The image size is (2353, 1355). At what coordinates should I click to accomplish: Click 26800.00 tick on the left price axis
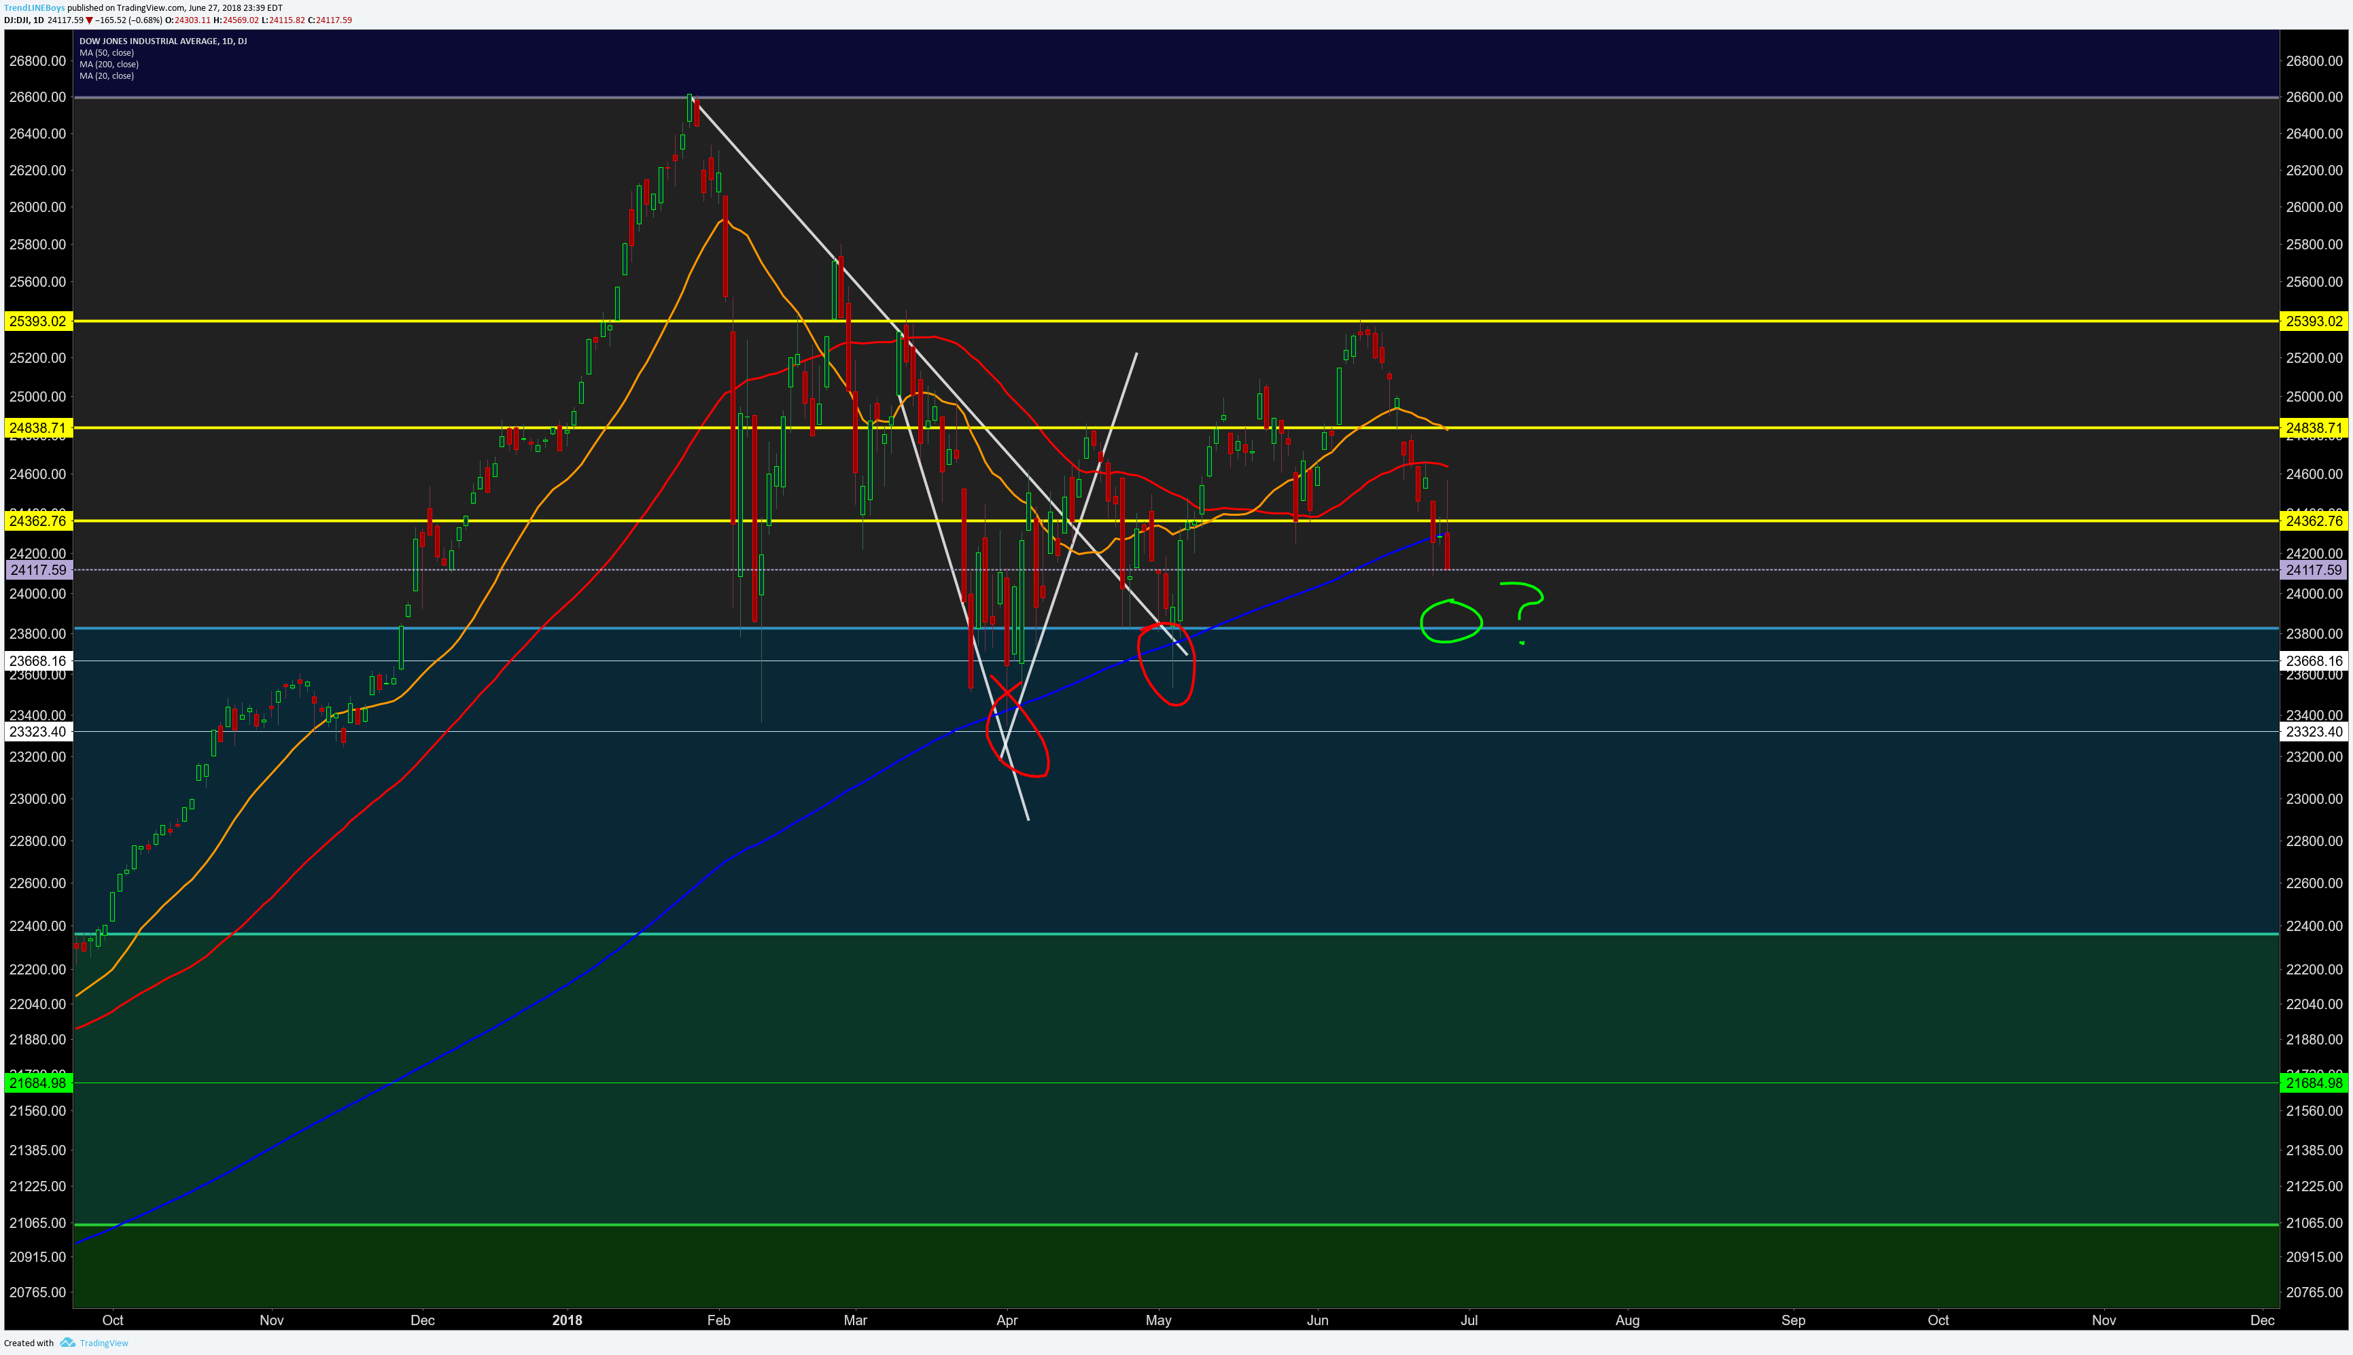pos(38,61)
